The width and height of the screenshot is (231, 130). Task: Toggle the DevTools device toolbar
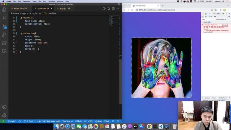click(205, 14)
